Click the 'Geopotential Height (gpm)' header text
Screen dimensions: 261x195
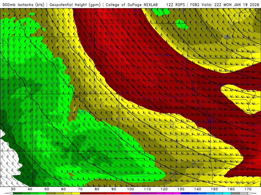[x=75, y=5]
